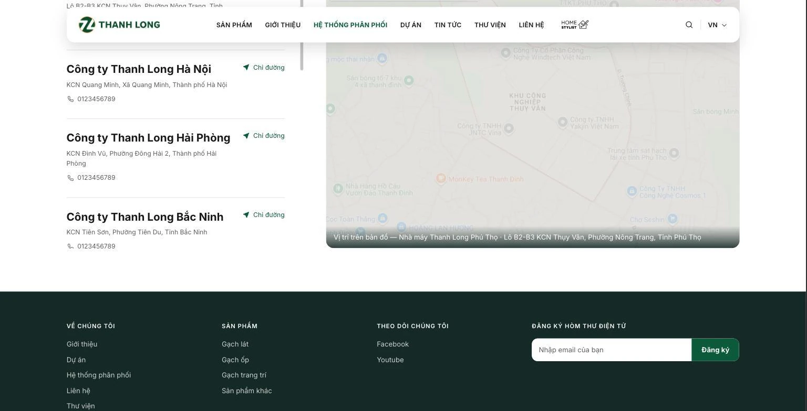The image size is (807, 411).
Task: Click the Đăng ký subscribe button
Action: 715,350
